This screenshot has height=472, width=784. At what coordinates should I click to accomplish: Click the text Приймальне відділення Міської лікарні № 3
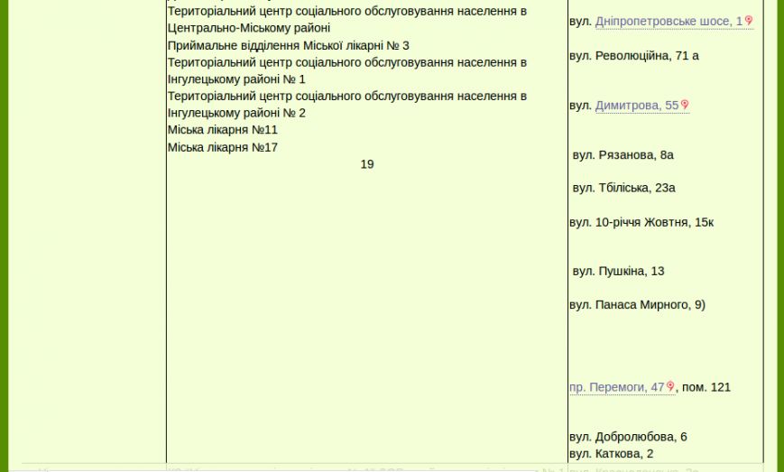(x=288, y=46)
